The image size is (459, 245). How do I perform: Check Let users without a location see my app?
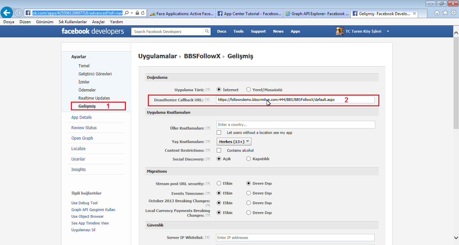219,133
